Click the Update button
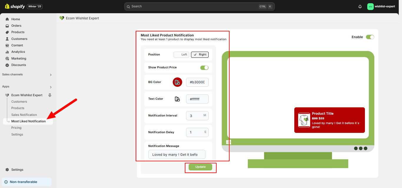Image resolution: width=402 pixels, height=188 pixels. pos(200,167)
